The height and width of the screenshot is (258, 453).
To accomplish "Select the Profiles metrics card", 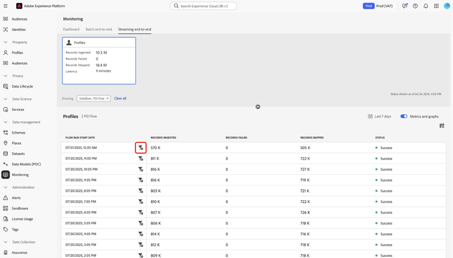I will point(99,61).
